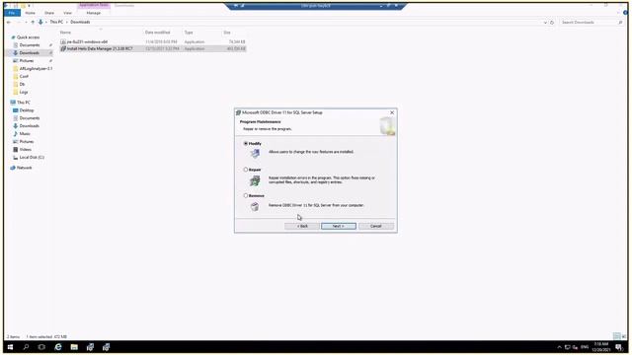Select the jre windows x64 installer file
This screenshot has height=355, width=632.
(x=153, y=41)
